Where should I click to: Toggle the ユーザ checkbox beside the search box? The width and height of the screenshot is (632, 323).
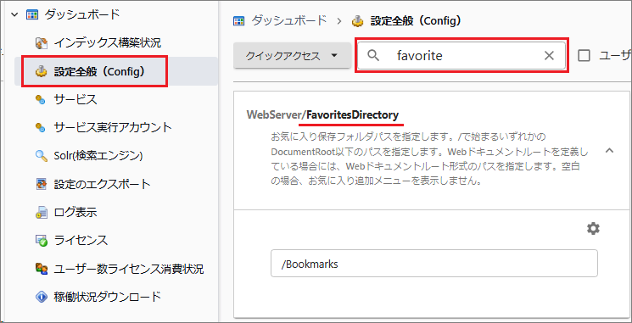coord(584,56)
